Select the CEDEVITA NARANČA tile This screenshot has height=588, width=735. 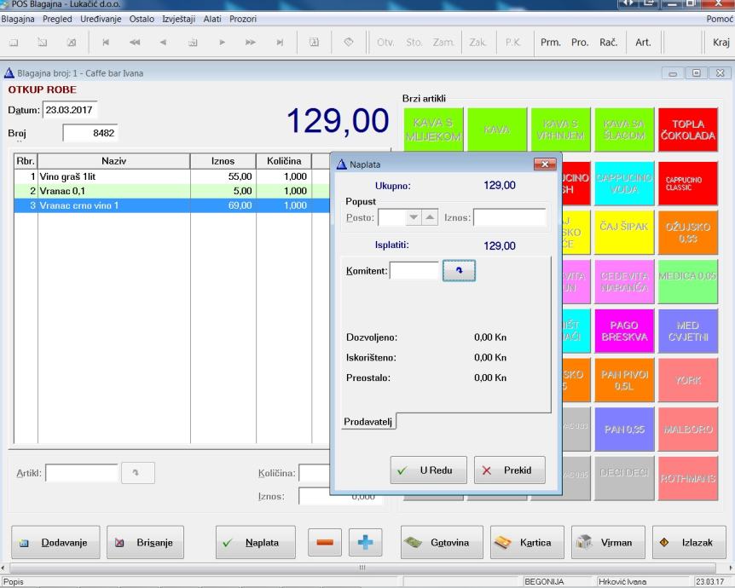(x=624, y=281)
